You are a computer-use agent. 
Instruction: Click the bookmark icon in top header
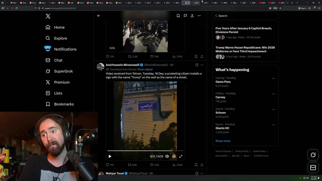[x=178, y=16]
